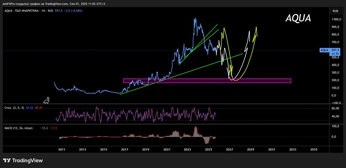The height and width of the screenshot is (168, 346).
Task: Click the 2033 label on time axis
Action: [x=293, y=149]
